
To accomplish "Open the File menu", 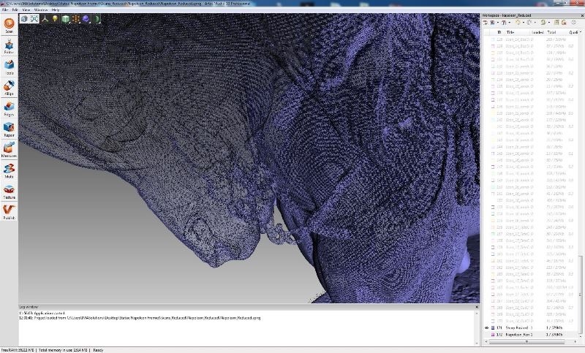I will pyautogui.click(x=5, y=10).
